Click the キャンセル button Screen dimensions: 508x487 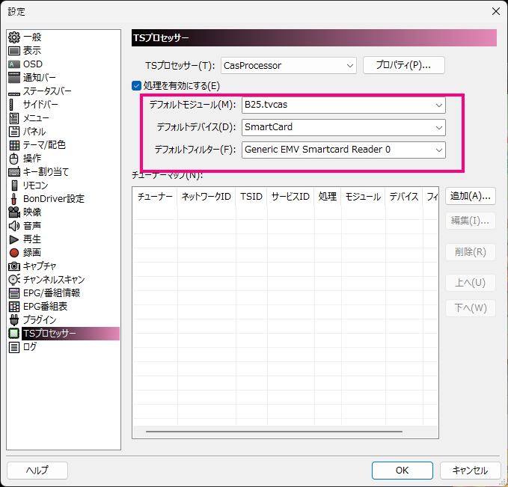(470, 471)
